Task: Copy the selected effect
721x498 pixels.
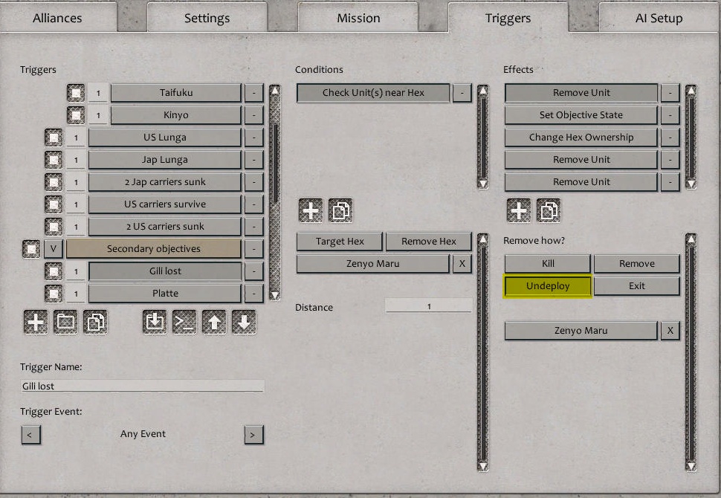Action: click(549, 210)
